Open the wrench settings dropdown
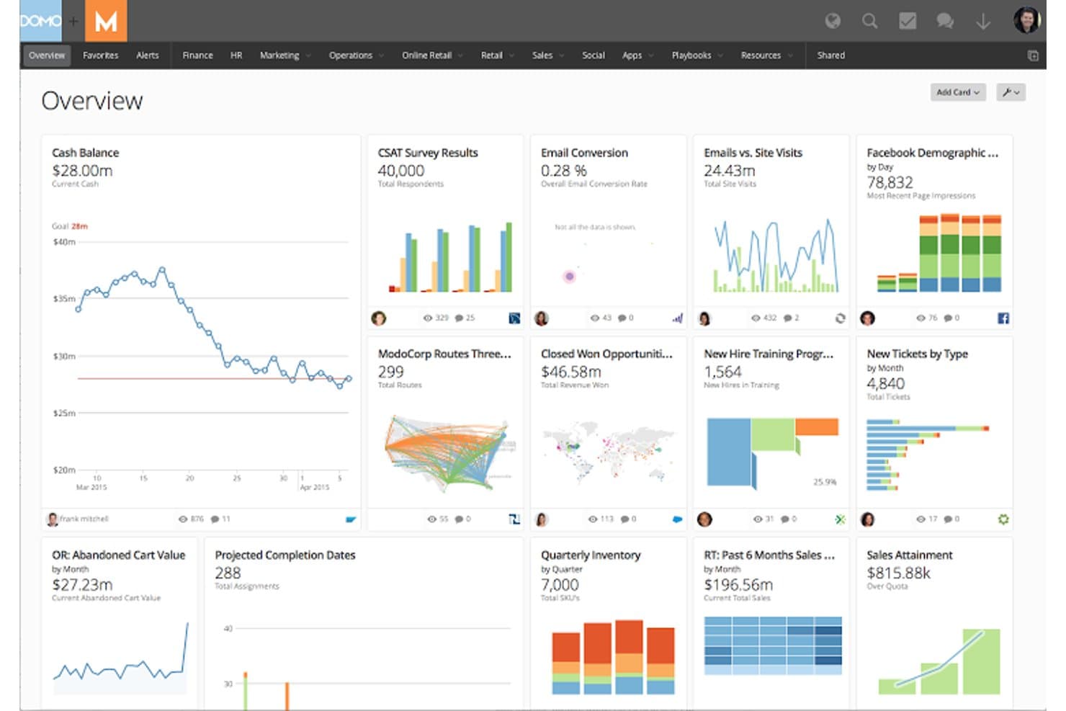The image size is (1066, 711). [1011, 92]
